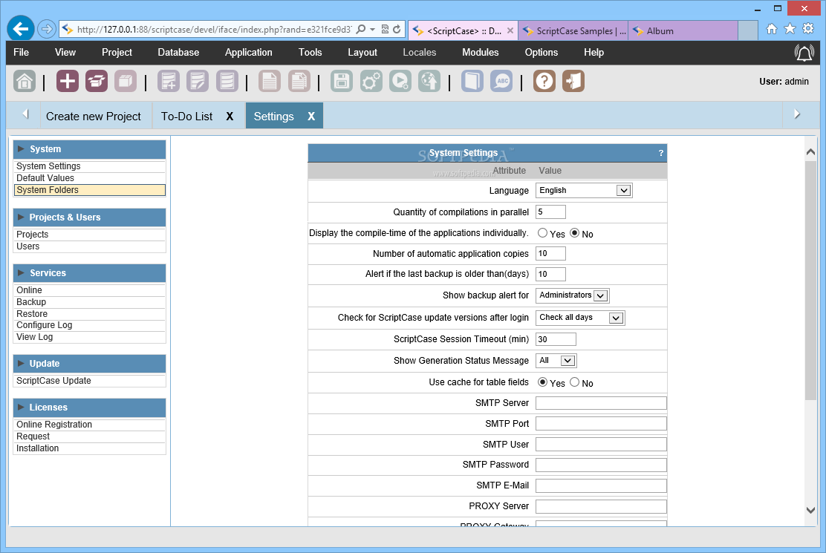This screenshot has height=553, width=826.
Task: Collapse the Projects & Users sidebar section
Action: click(x=90, y=217)
